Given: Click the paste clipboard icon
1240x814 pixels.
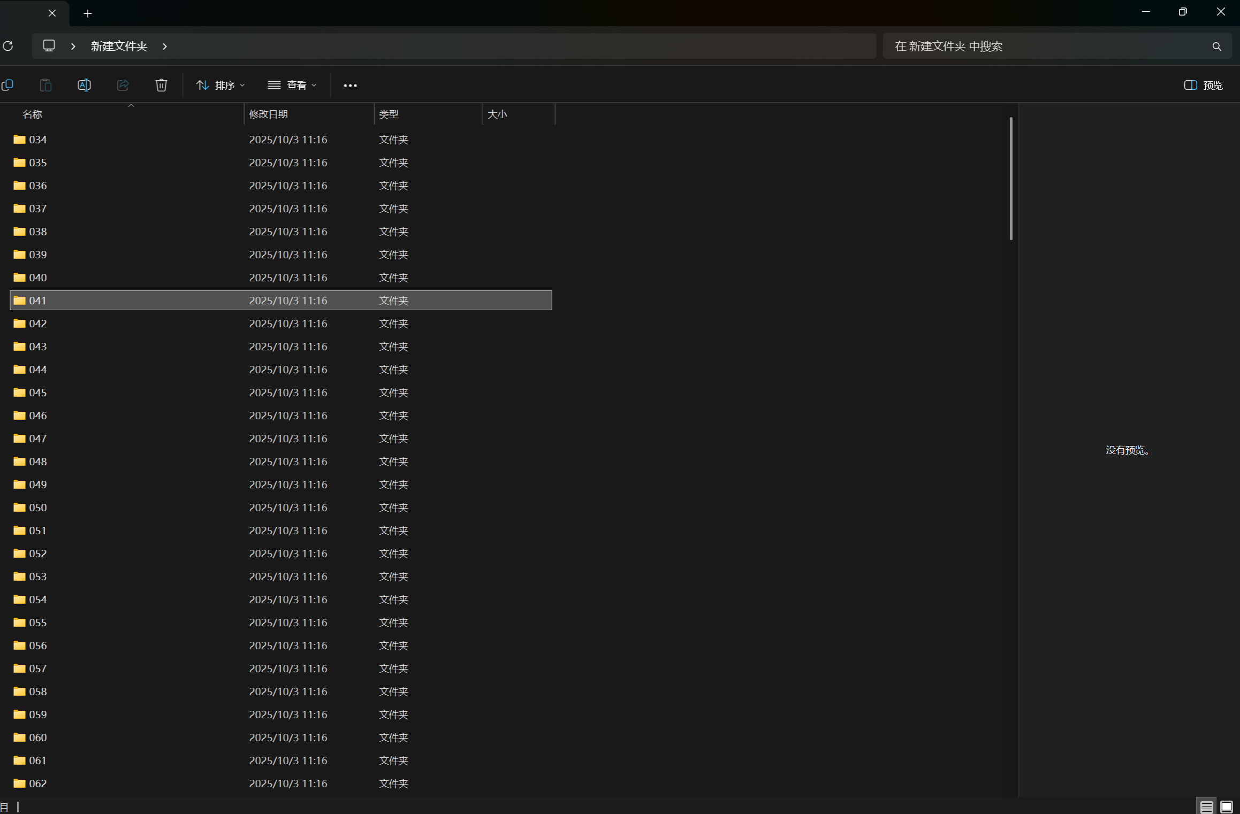Looking at the screenshot, I should pos(45,85).
